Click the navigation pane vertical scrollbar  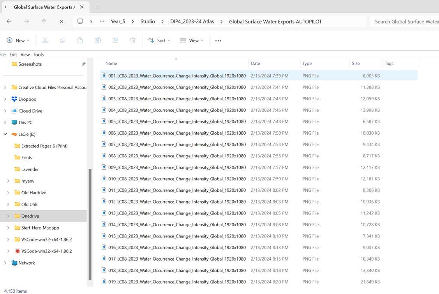coord(90,224)
